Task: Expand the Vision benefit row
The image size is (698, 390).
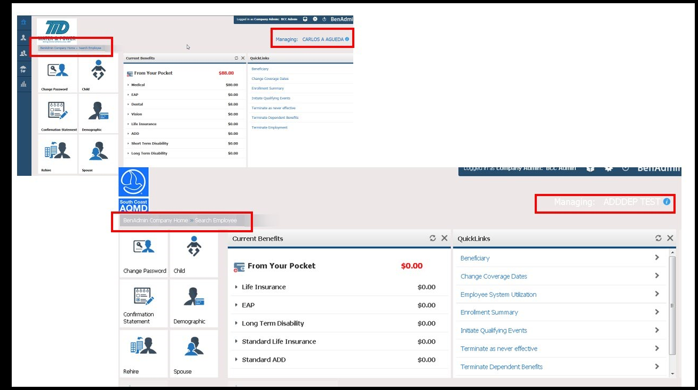Action: coord(137,114)
